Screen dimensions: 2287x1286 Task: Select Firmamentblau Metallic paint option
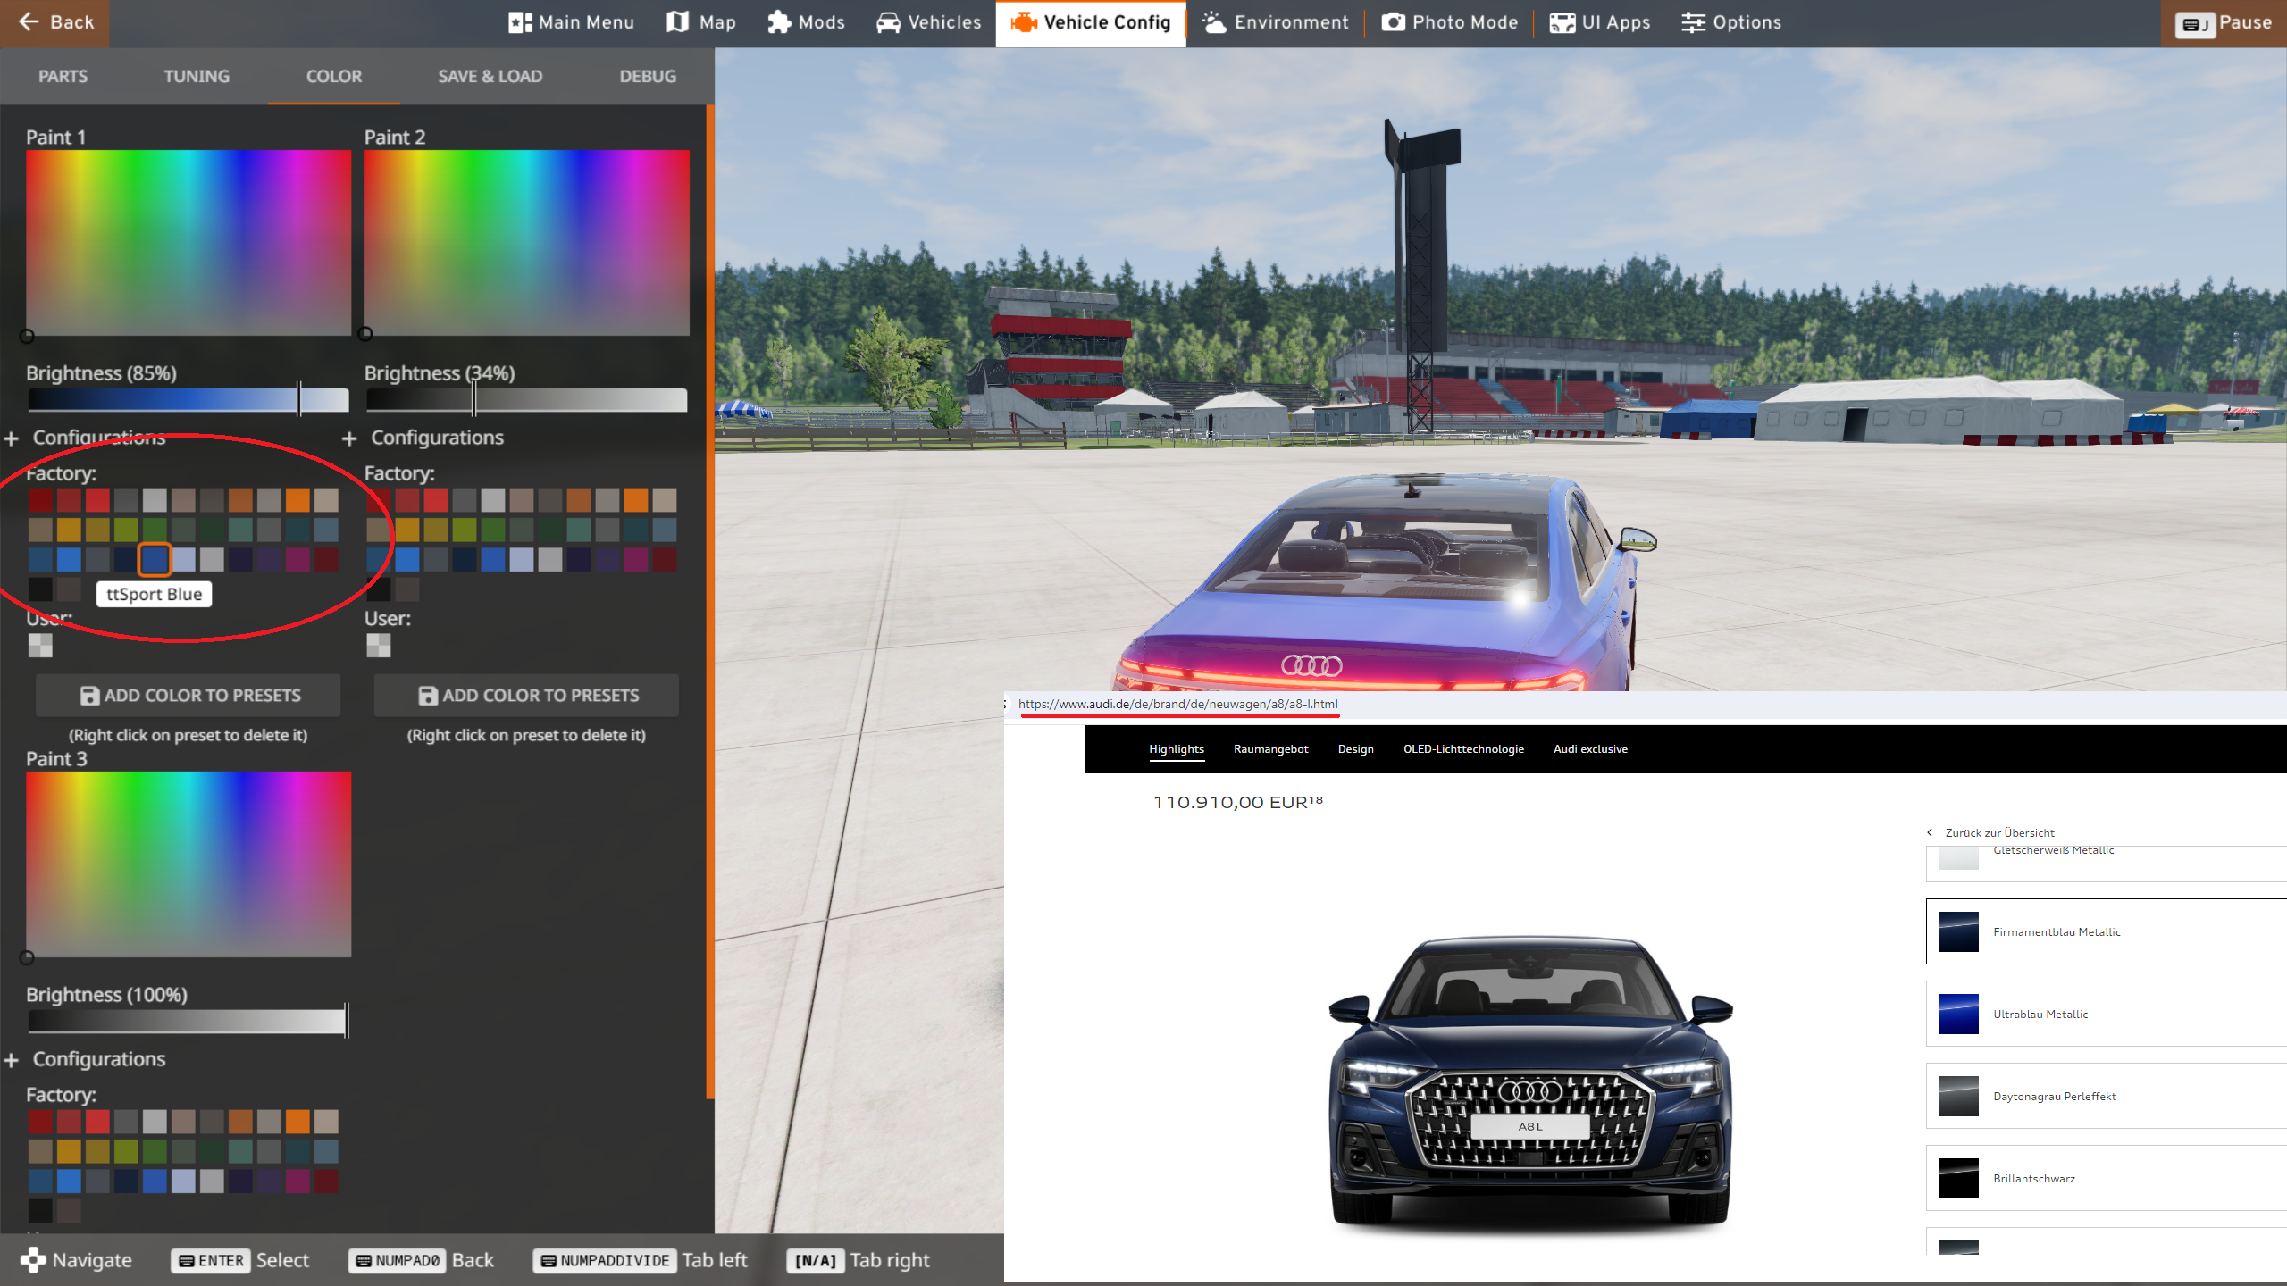[2106, 931]
